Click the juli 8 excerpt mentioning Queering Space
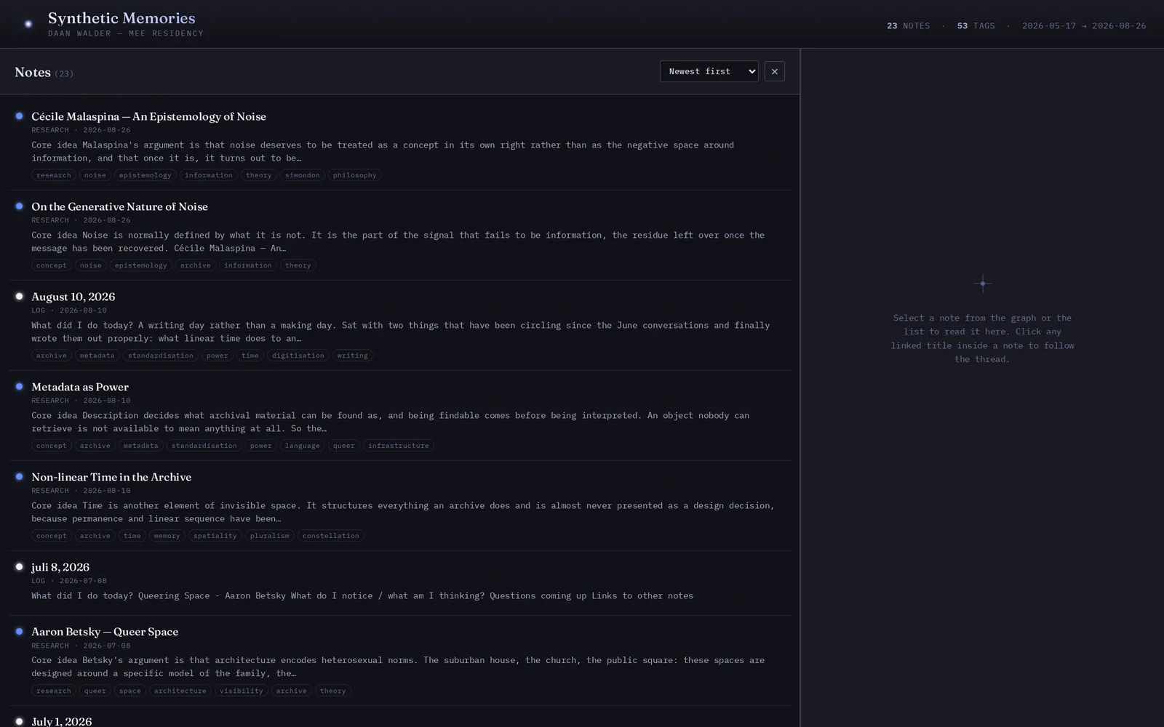The width and height of the screenshot is (1164, 727). (x=362, y=595)
